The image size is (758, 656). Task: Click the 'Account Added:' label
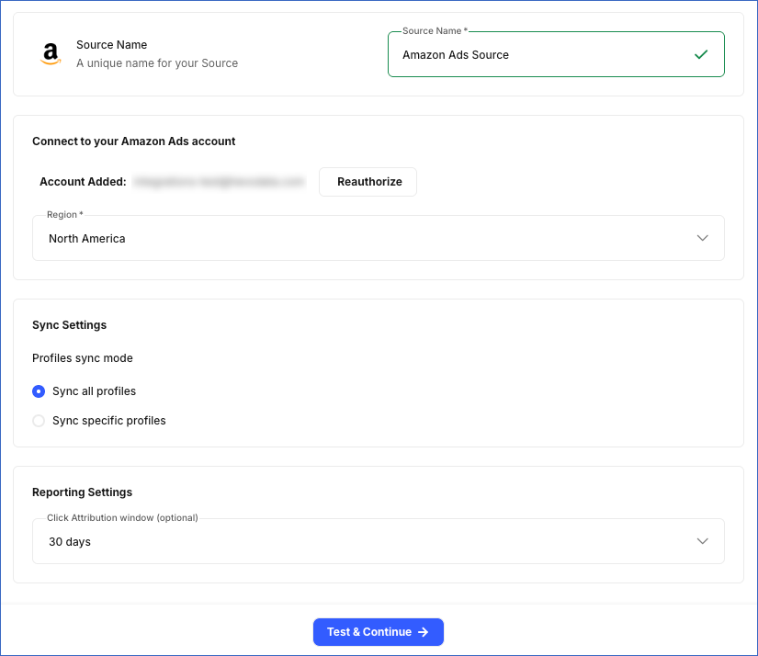(x=83, y=182)
